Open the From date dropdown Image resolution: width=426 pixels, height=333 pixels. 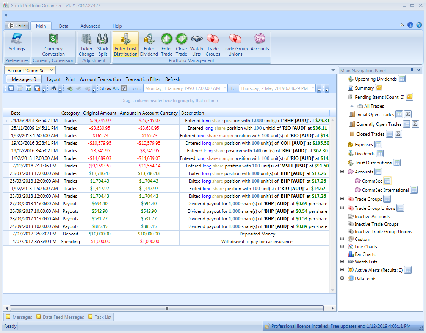click(225, 88)
